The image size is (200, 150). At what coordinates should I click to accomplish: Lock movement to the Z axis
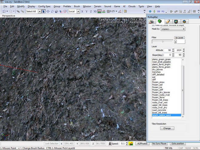[x=91, y=11]
